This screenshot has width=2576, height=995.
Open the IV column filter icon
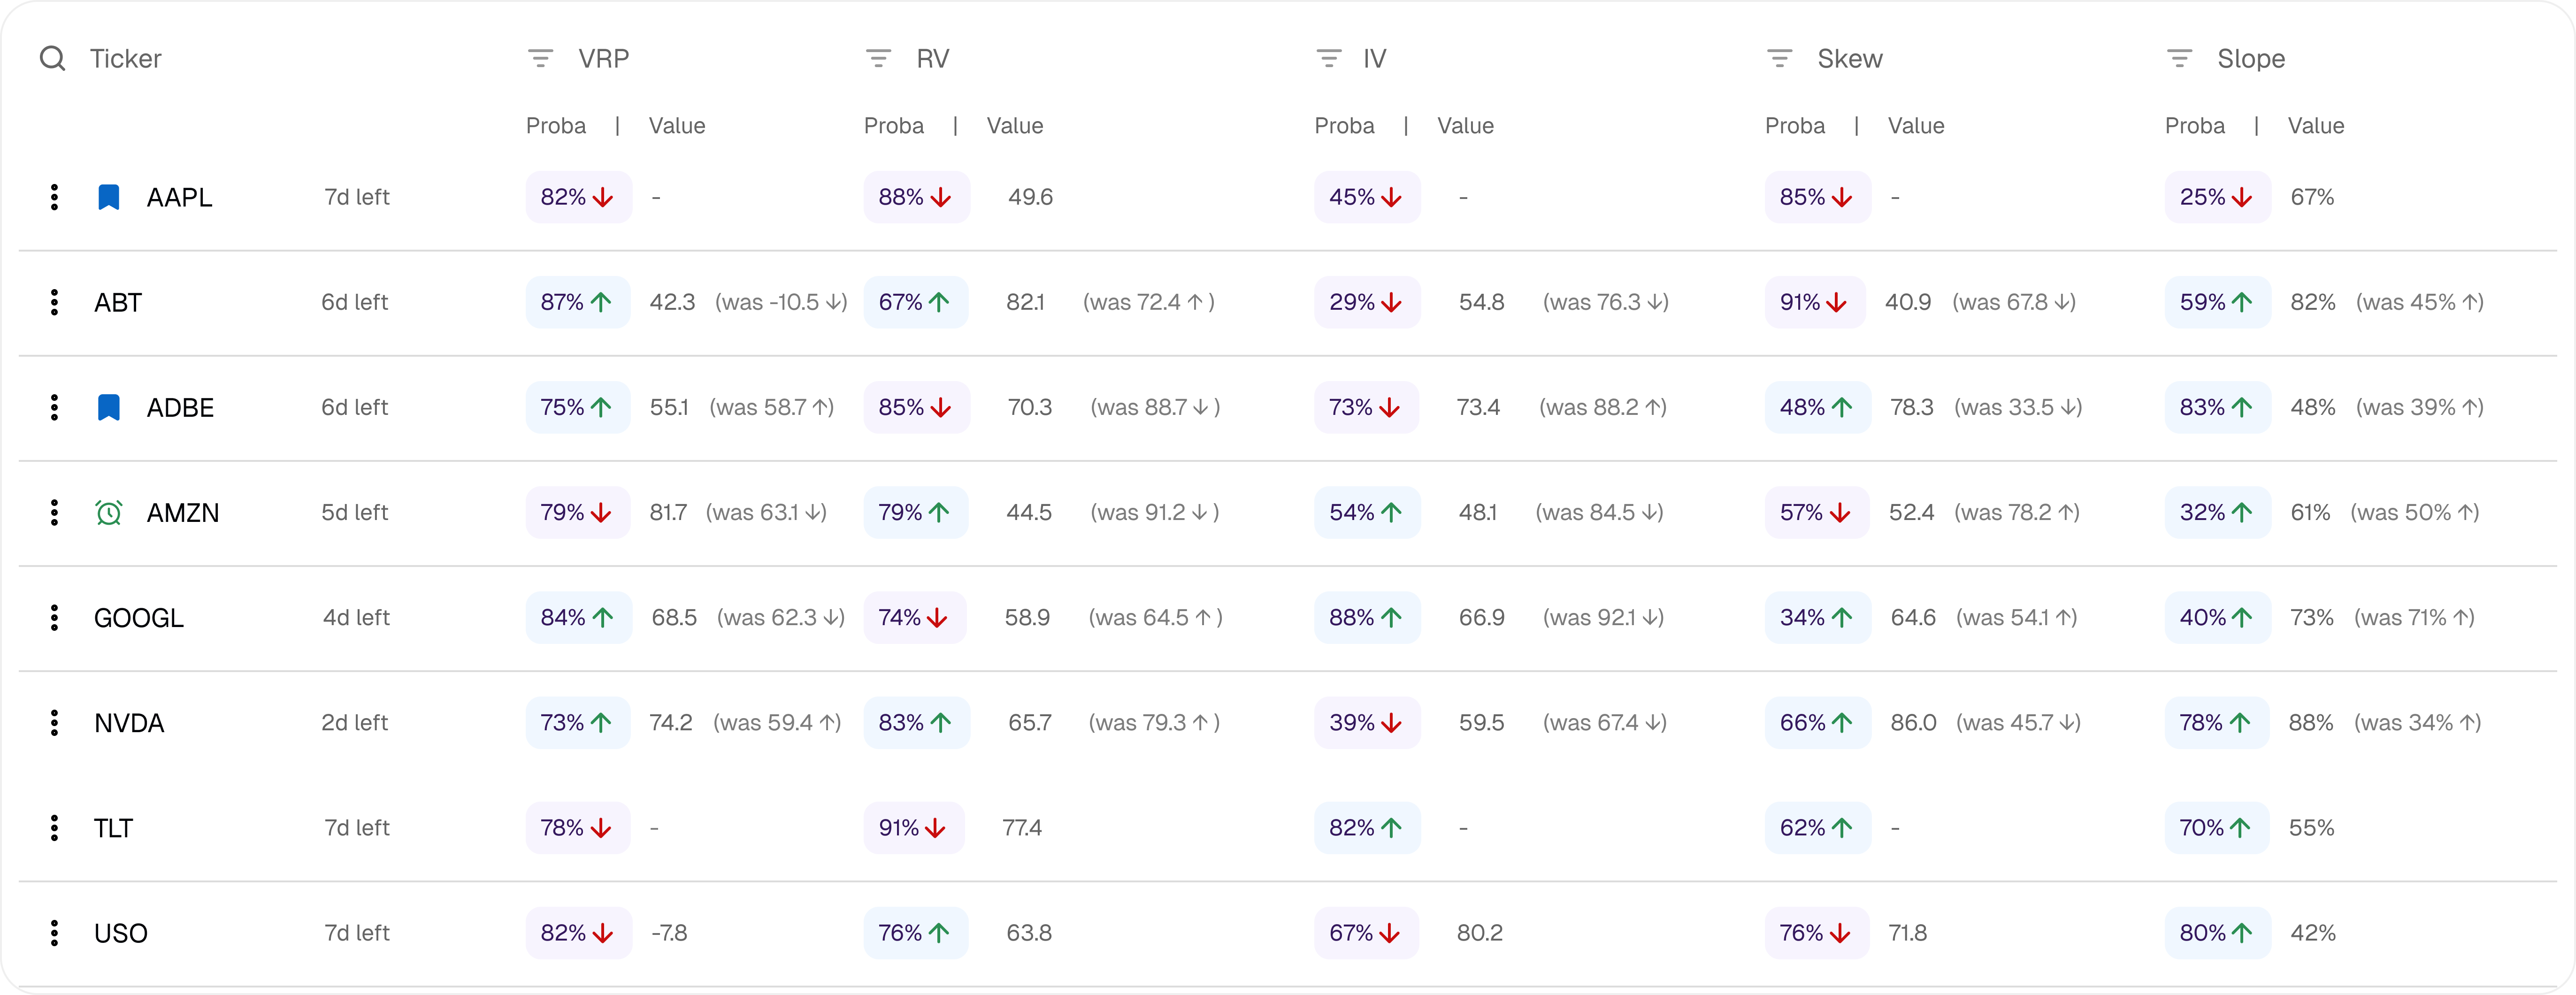coord(1328,59)
